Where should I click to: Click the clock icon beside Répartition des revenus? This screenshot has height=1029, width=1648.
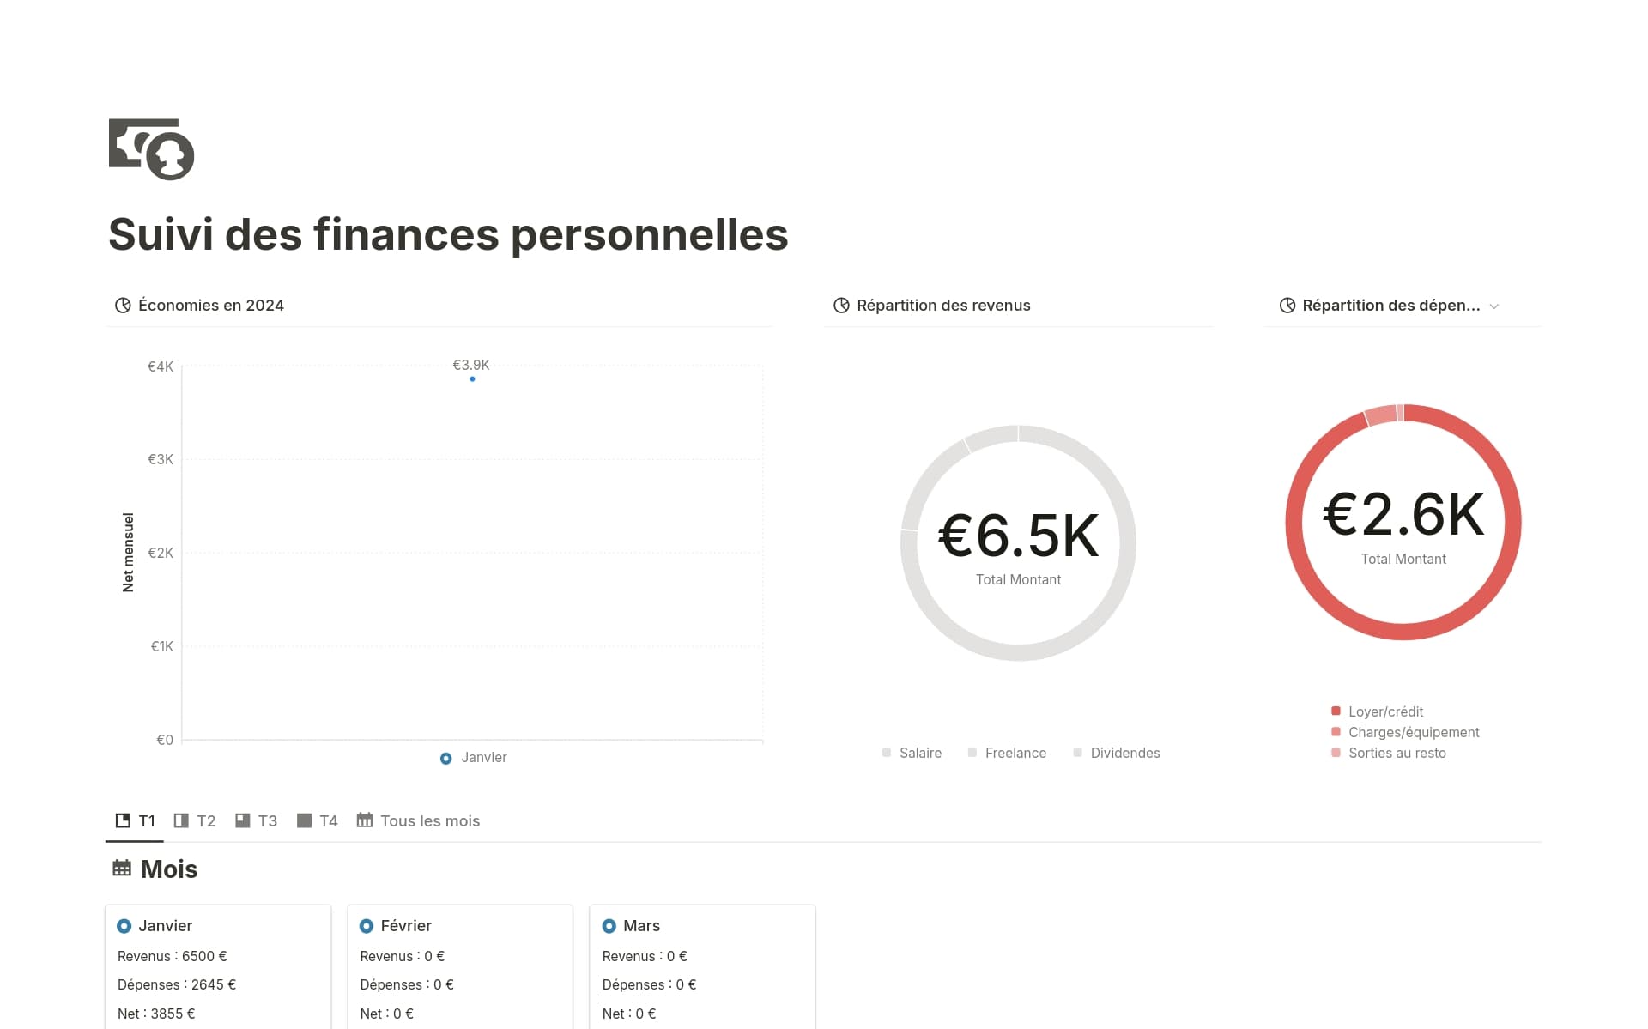[x=840, y=305]
